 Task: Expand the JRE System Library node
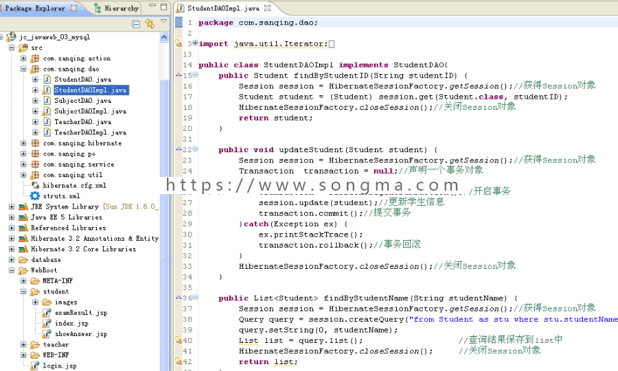[12, 206]
